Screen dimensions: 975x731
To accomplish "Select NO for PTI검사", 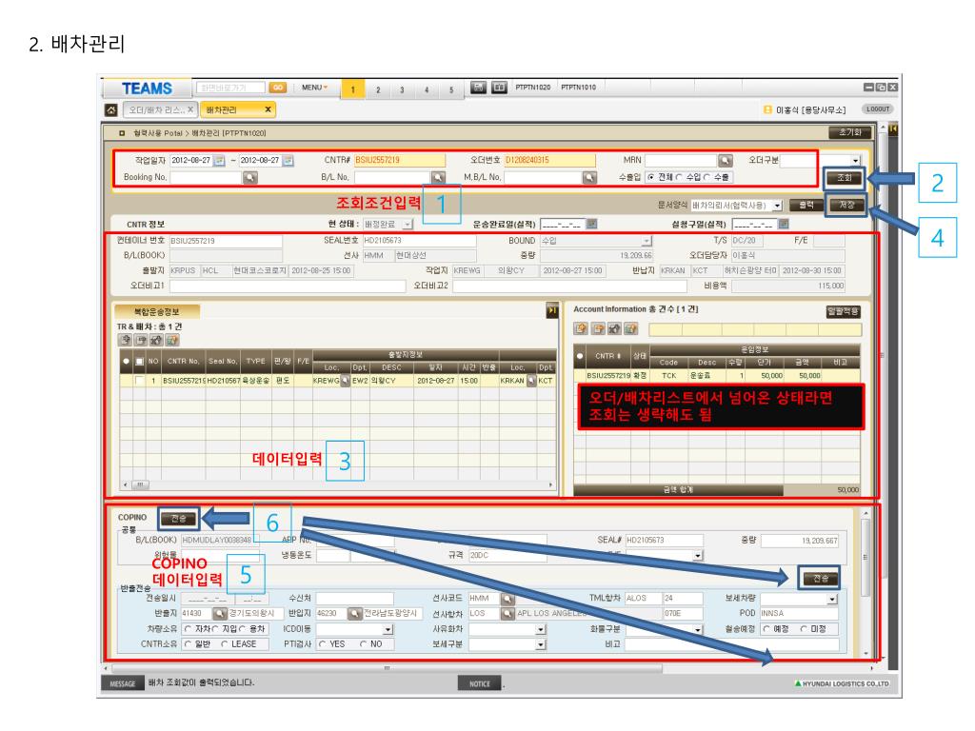I will 363,644.
